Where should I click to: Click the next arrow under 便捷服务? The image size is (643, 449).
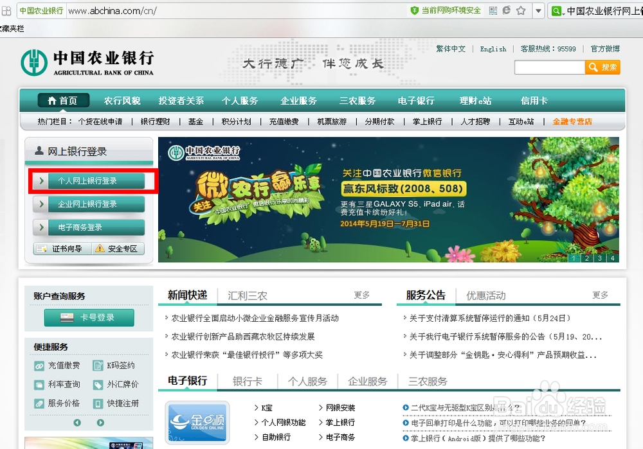[100, 423]
